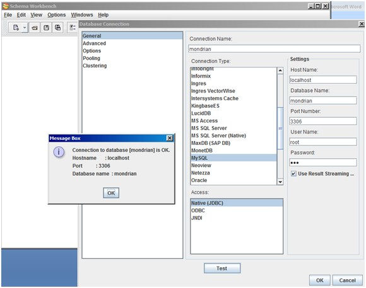Click the Connection Type scrollbar thumb
366x288 pixels.
point(280,129)
